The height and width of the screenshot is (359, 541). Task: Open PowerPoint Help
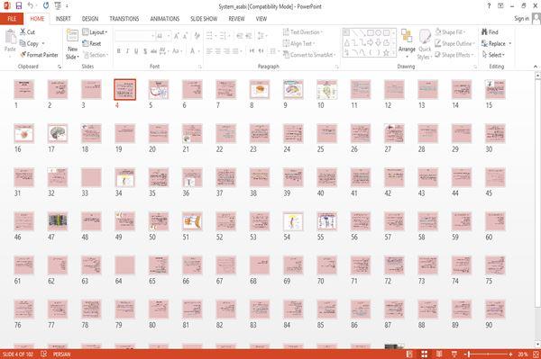[489, 6]
